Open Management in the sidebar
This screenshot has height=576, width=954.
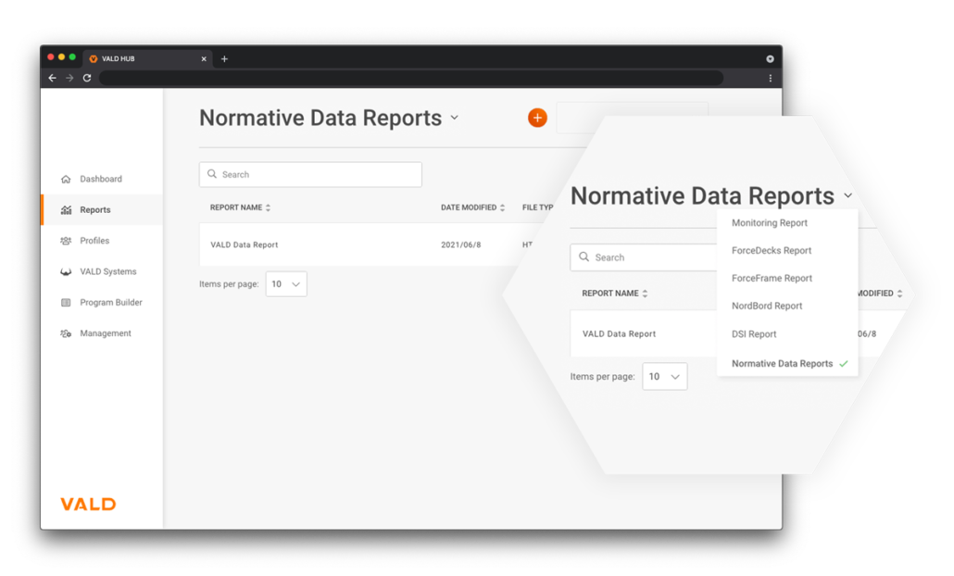[x=102, y=333]
